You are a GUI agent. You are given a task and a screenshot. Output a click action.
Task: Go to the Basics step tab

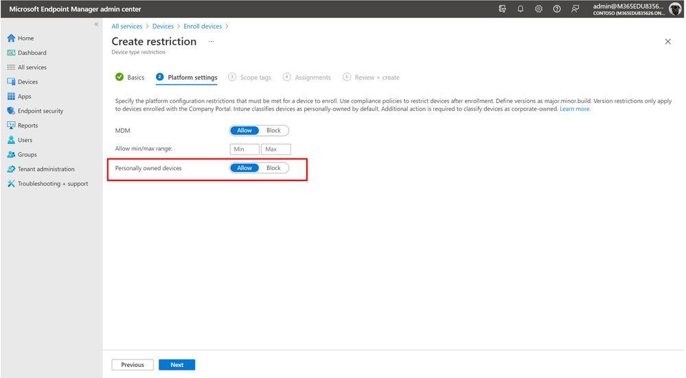(130, 78)
